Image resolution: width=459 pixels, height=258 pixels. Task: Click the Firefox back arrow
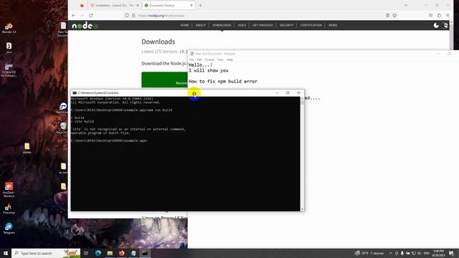[74, 16]
